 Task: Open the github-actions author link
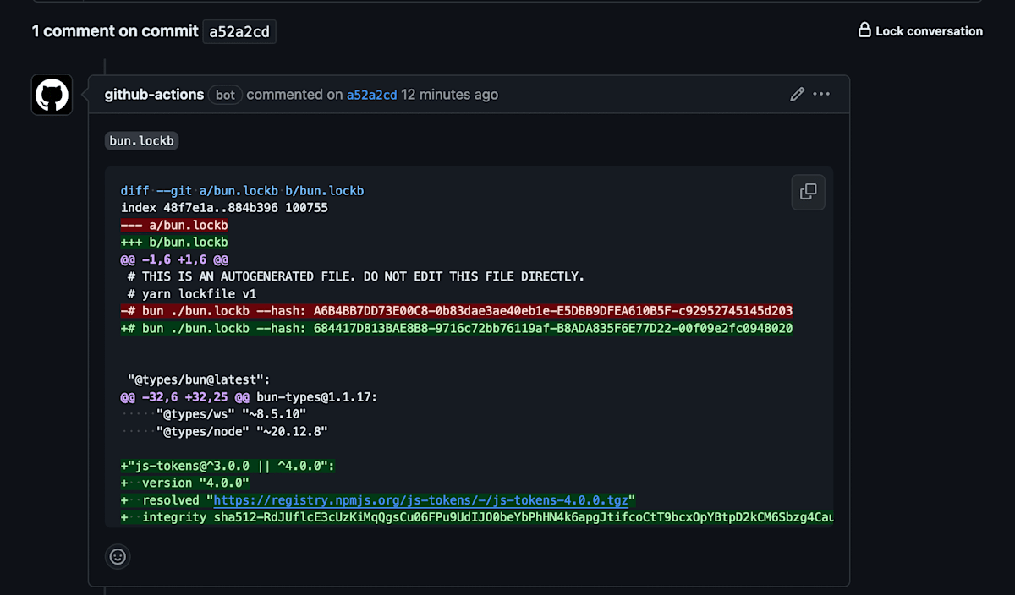click(154, 95)
